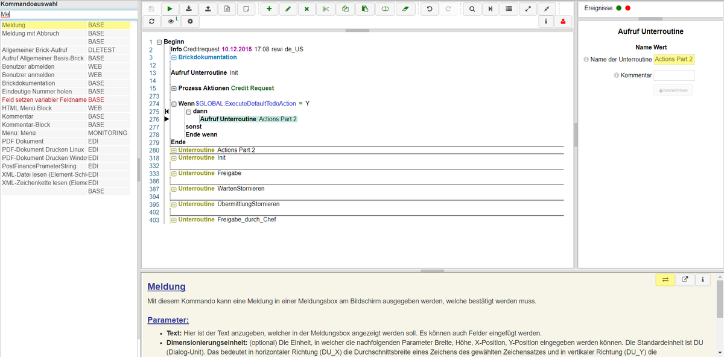
Task: Click the Kommentar input field
Action: pos(674,75)
